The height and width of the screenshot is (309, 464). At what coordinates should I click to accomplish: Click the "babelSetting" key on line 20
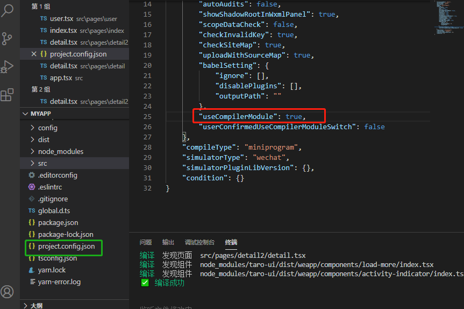(x=227, y=66)
